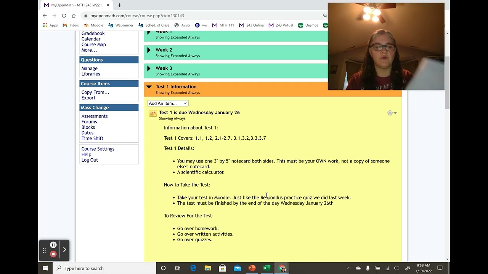Screen dimensions: 488x274
Task: Open the volume control
Action: coord(397,268)
